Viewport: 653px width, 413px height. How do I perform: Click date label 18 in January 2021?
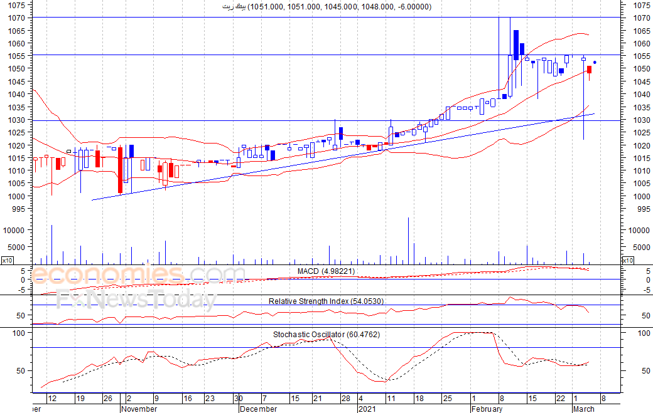click(419, 399)
